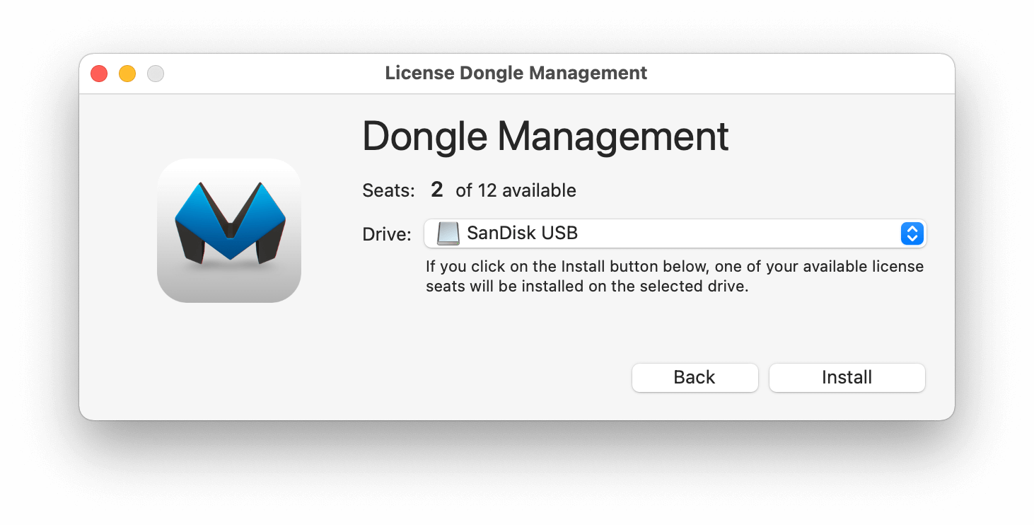This screenshot has width=1034, height=525.
Task: Click the SanDisk USB drive icon
Action: [x=448, y=233]
